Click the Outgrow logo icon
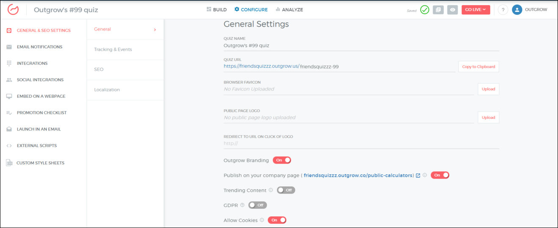558x228 pixels. [13, 9]
